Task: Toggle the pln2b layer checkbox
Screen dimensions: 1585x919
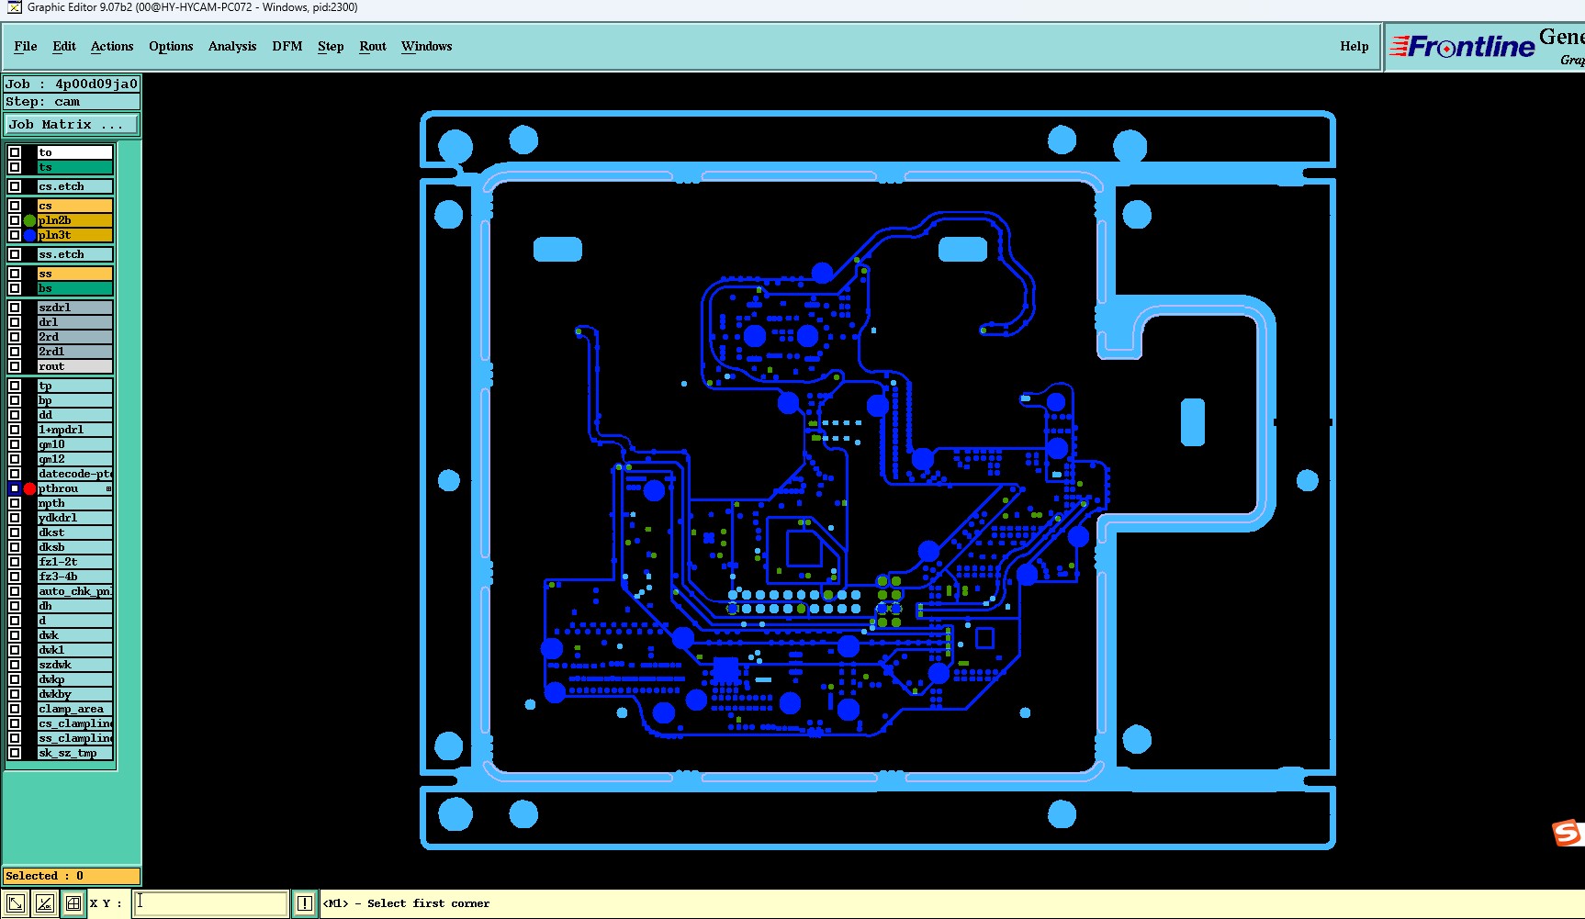Action: click(15, 220)
